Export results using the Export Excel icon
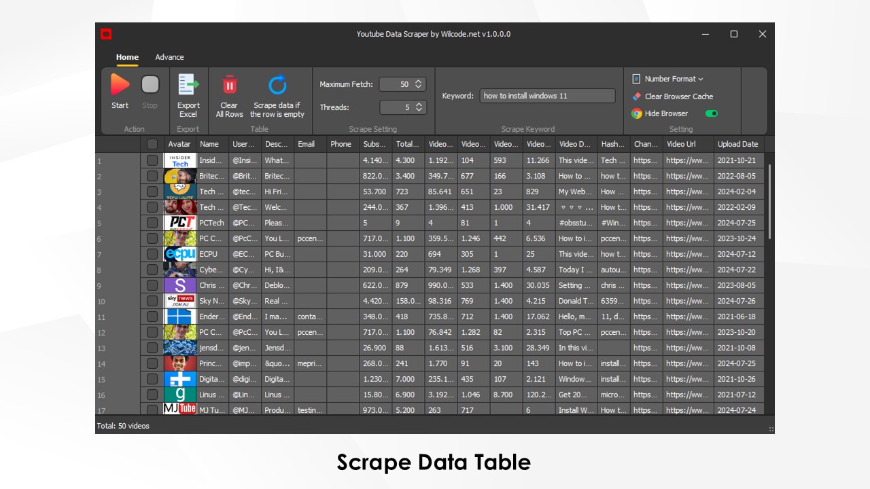 pyautogui.click(x=188, y=85)
